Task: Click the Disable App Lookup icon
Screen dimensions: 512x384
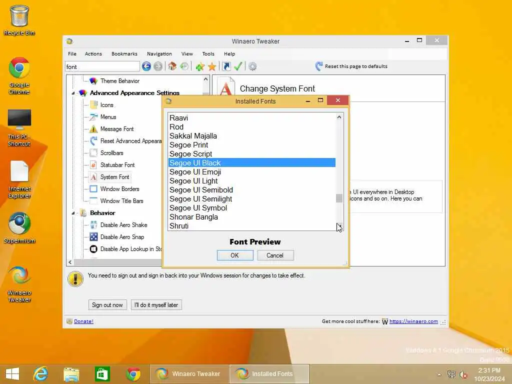Action: [x=93, y=249]
